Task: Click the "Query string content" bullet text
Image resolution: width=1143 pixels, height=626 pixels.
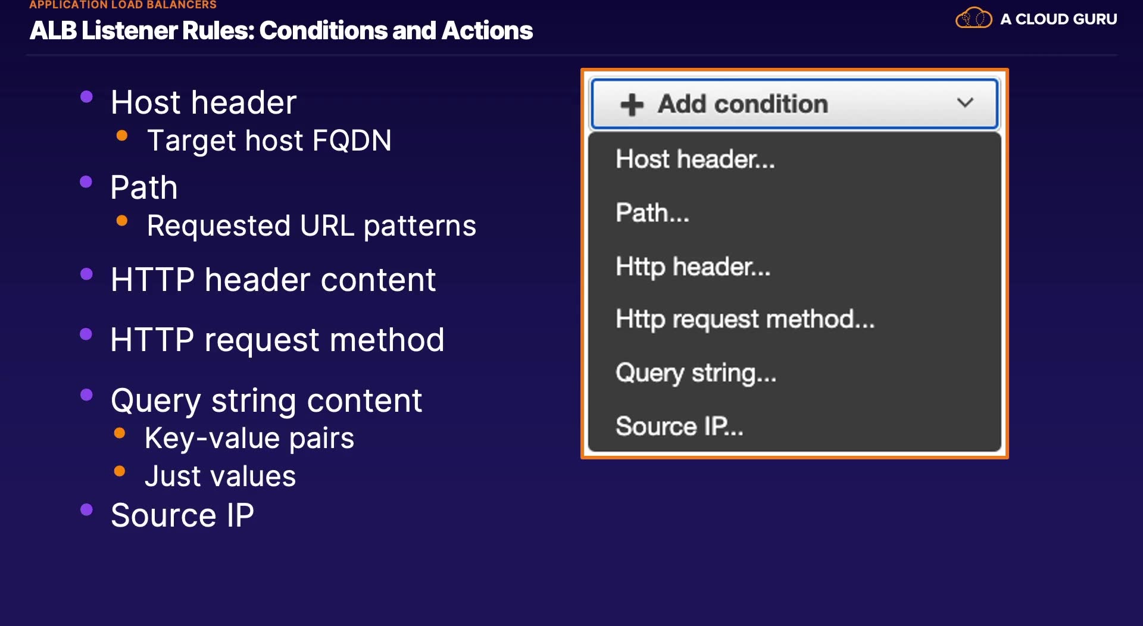Action: pyautogui.click(x=266, y=400)
